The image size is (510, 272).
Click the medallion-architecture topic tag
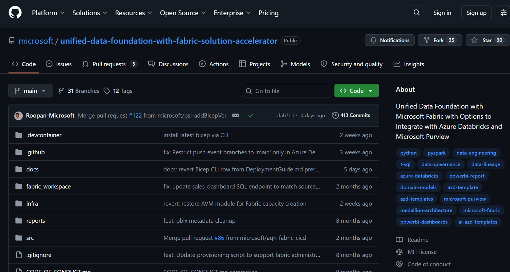tap(426, 210)
